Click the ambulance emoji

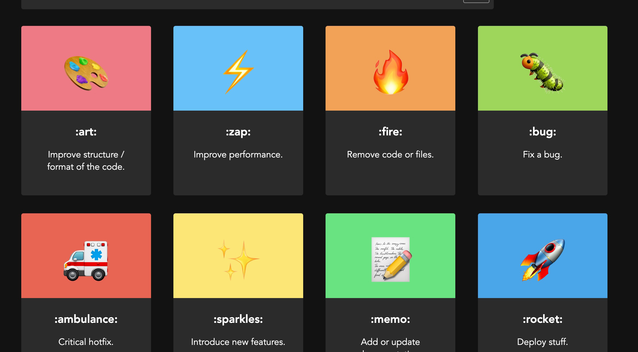86,260
